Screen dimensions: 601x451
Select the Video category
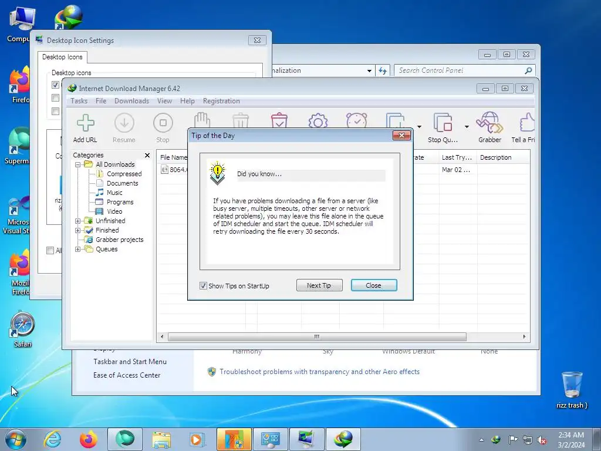pyautogui.click(x=114, y=211)
